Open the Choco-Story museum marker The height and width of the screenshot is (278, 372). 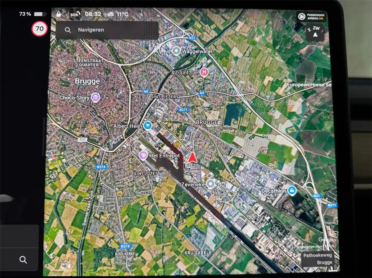pyautogui.click(x=95, y=98)
